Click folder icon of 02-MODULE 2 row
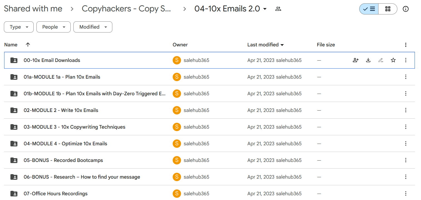Viewport: 421px width, 200px height. tap(14, 110)
